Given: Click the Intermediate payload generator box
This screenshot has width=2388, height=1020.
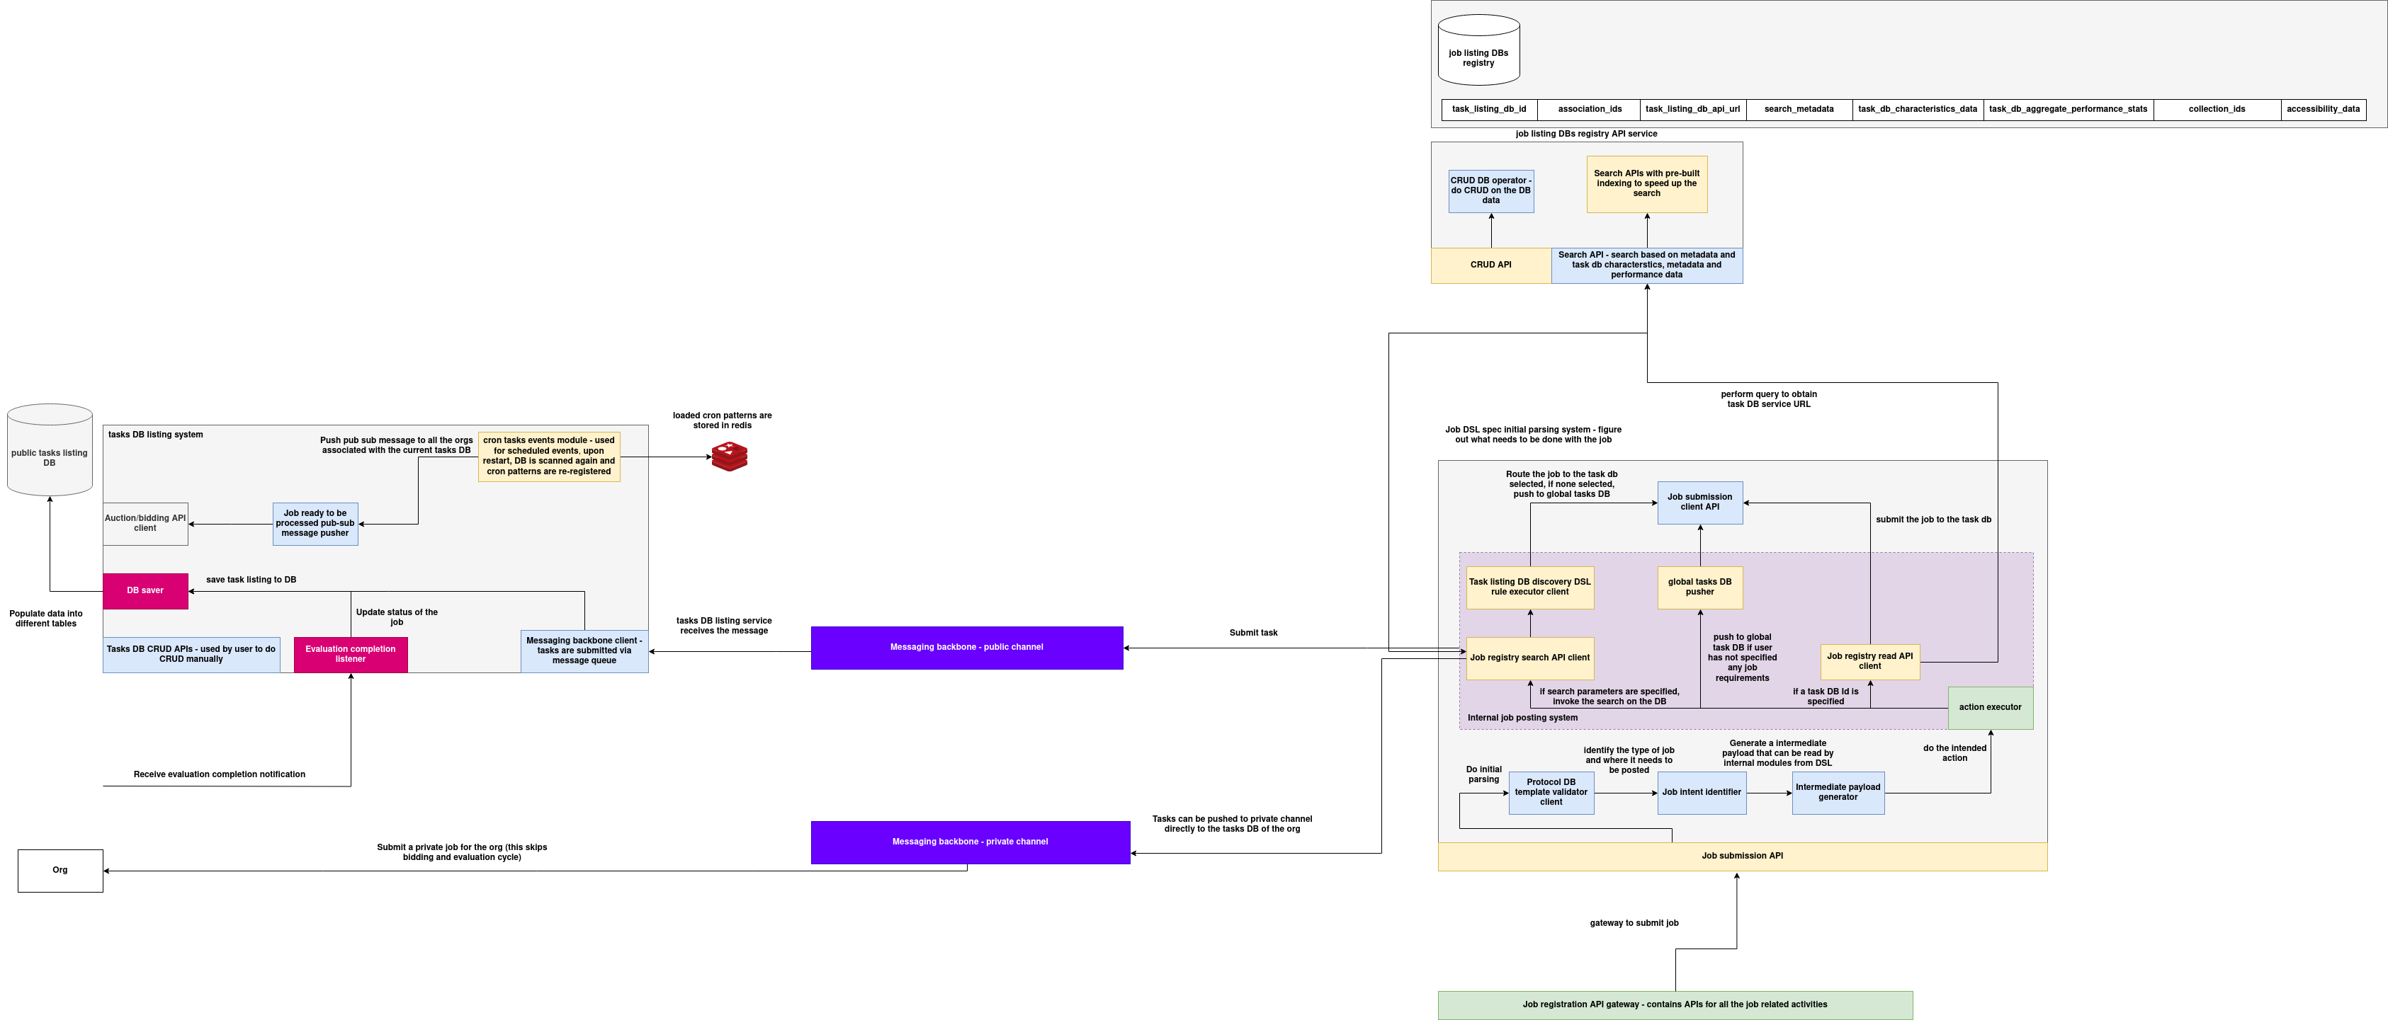Looking at the screenshot, I should click(x=1838, y=793).
